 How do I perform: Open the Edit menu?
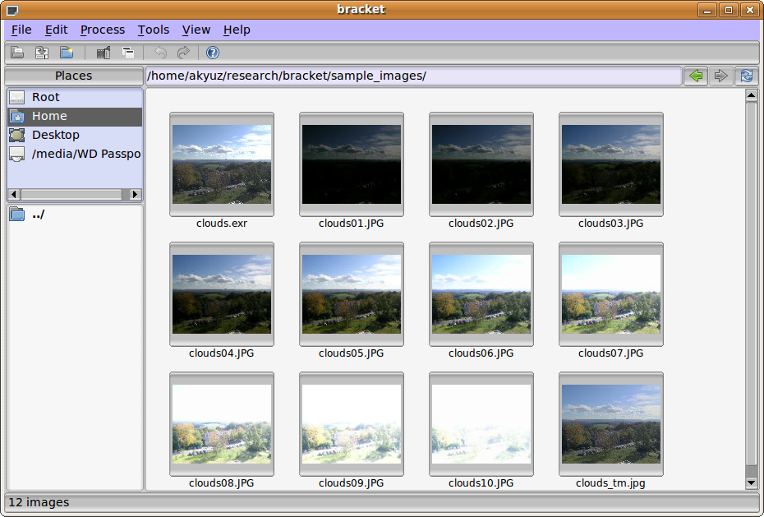coord(56,30)
